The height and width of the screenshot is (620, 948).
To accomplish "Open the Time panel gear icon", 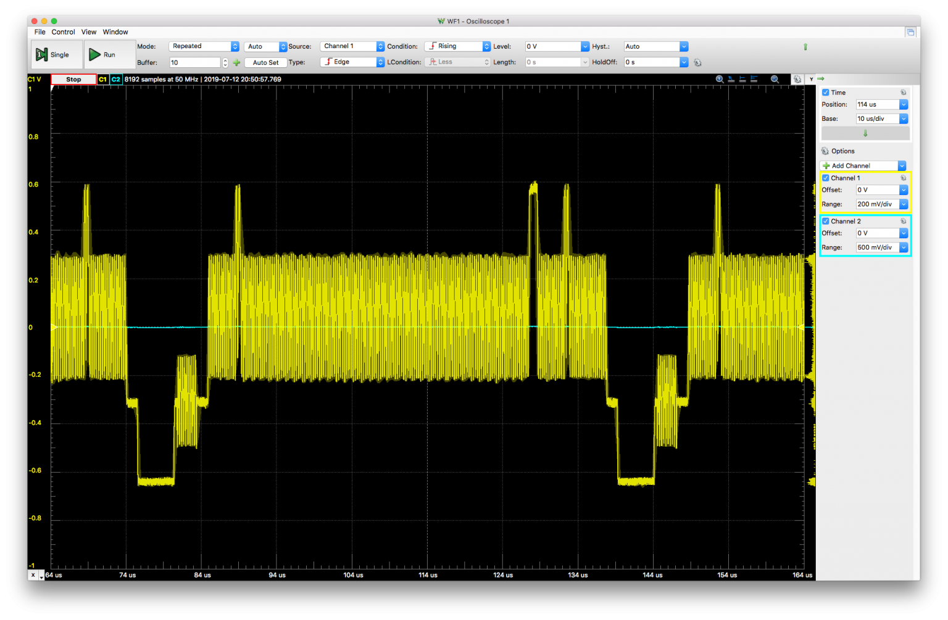I will [903, 93].
